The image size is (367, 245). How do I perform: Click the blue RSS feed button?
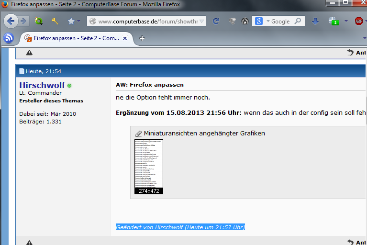coord(9,38)
